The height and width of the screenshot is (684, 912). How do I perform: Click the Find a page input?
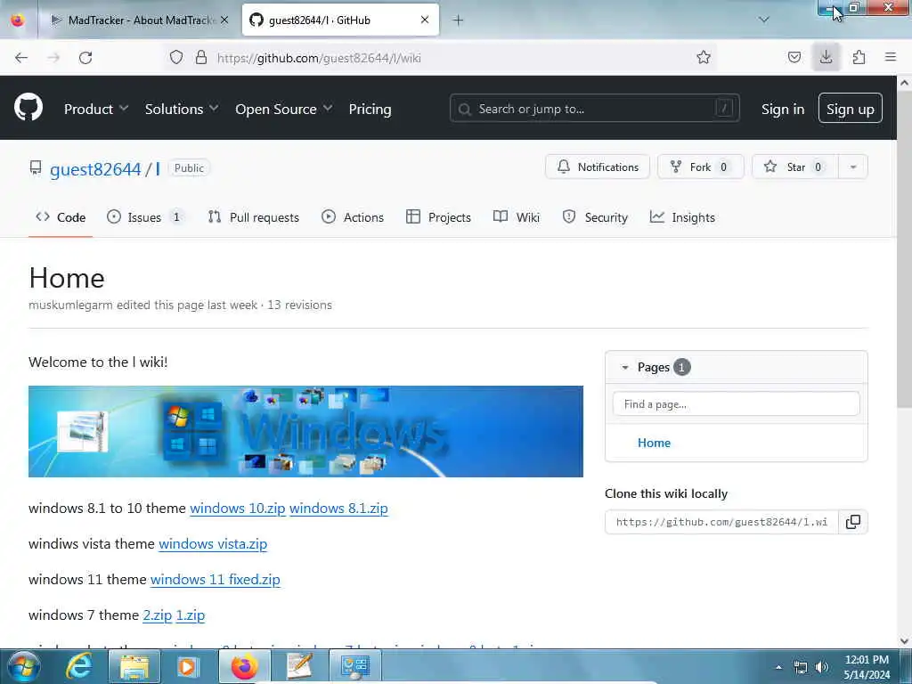pos(736,404)
